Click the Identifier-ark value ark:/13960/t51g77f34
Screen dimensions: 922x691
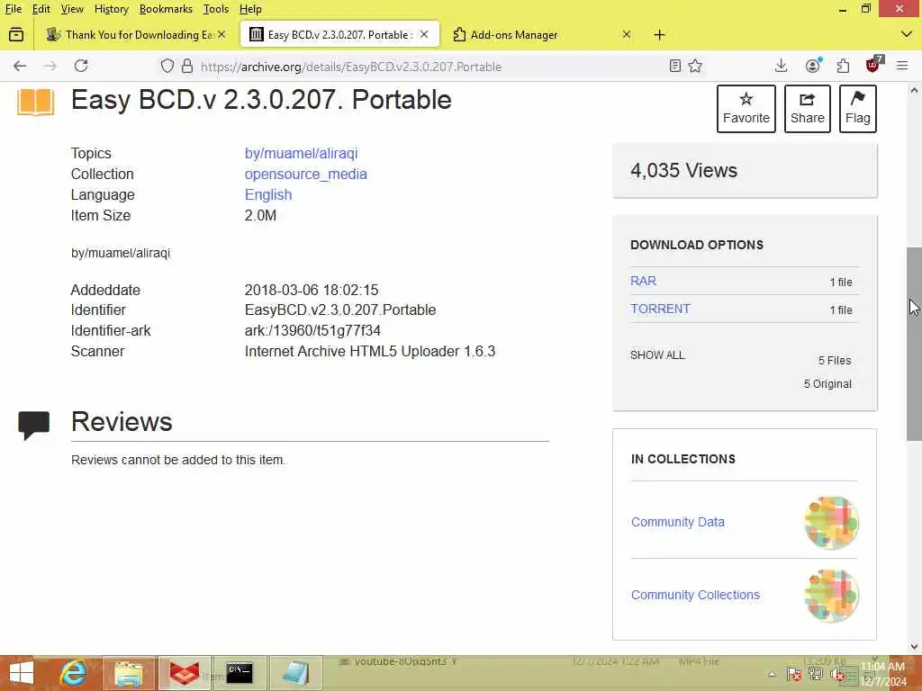pyautogui.click(x=312, y=331)
